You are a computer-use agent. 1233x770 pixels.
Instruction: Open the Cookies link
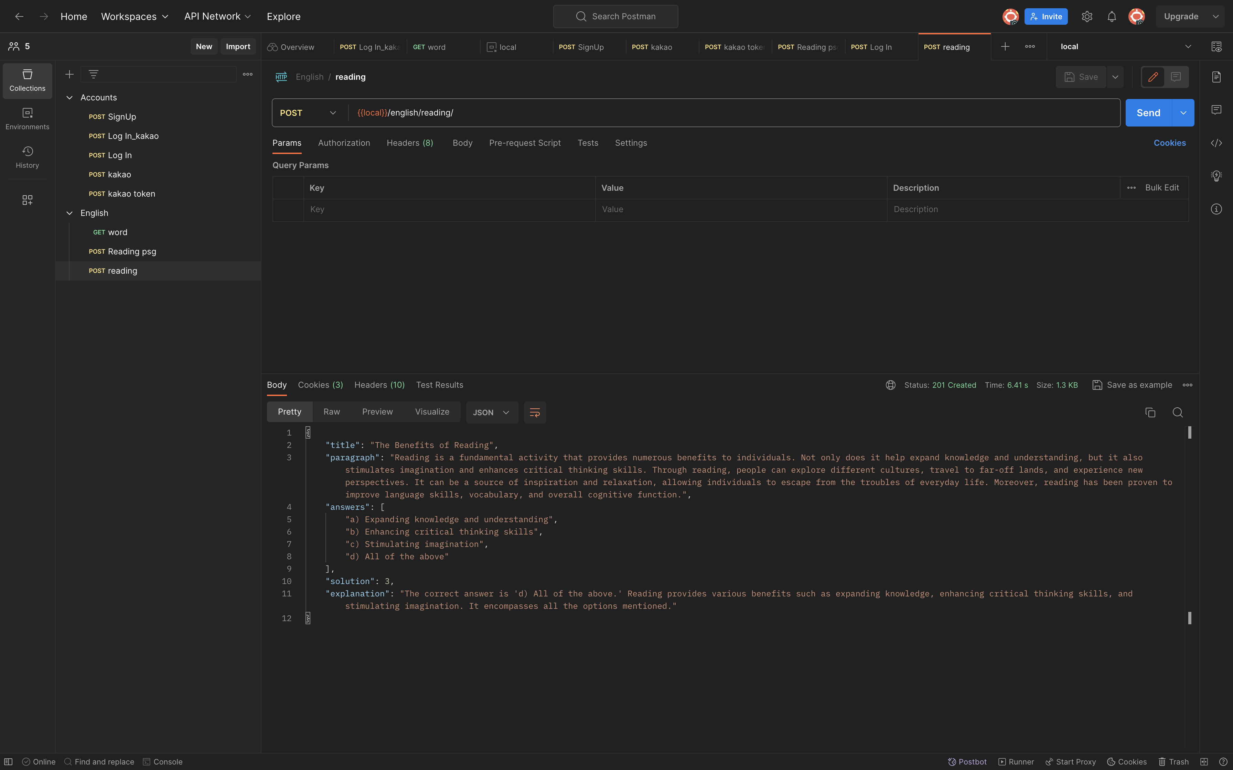coord(1169,143)
